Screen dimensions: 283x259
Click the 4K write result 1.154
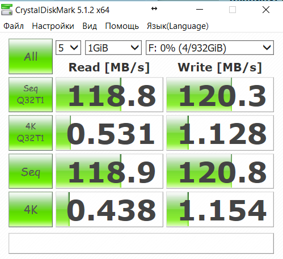(x=220, y=209)
